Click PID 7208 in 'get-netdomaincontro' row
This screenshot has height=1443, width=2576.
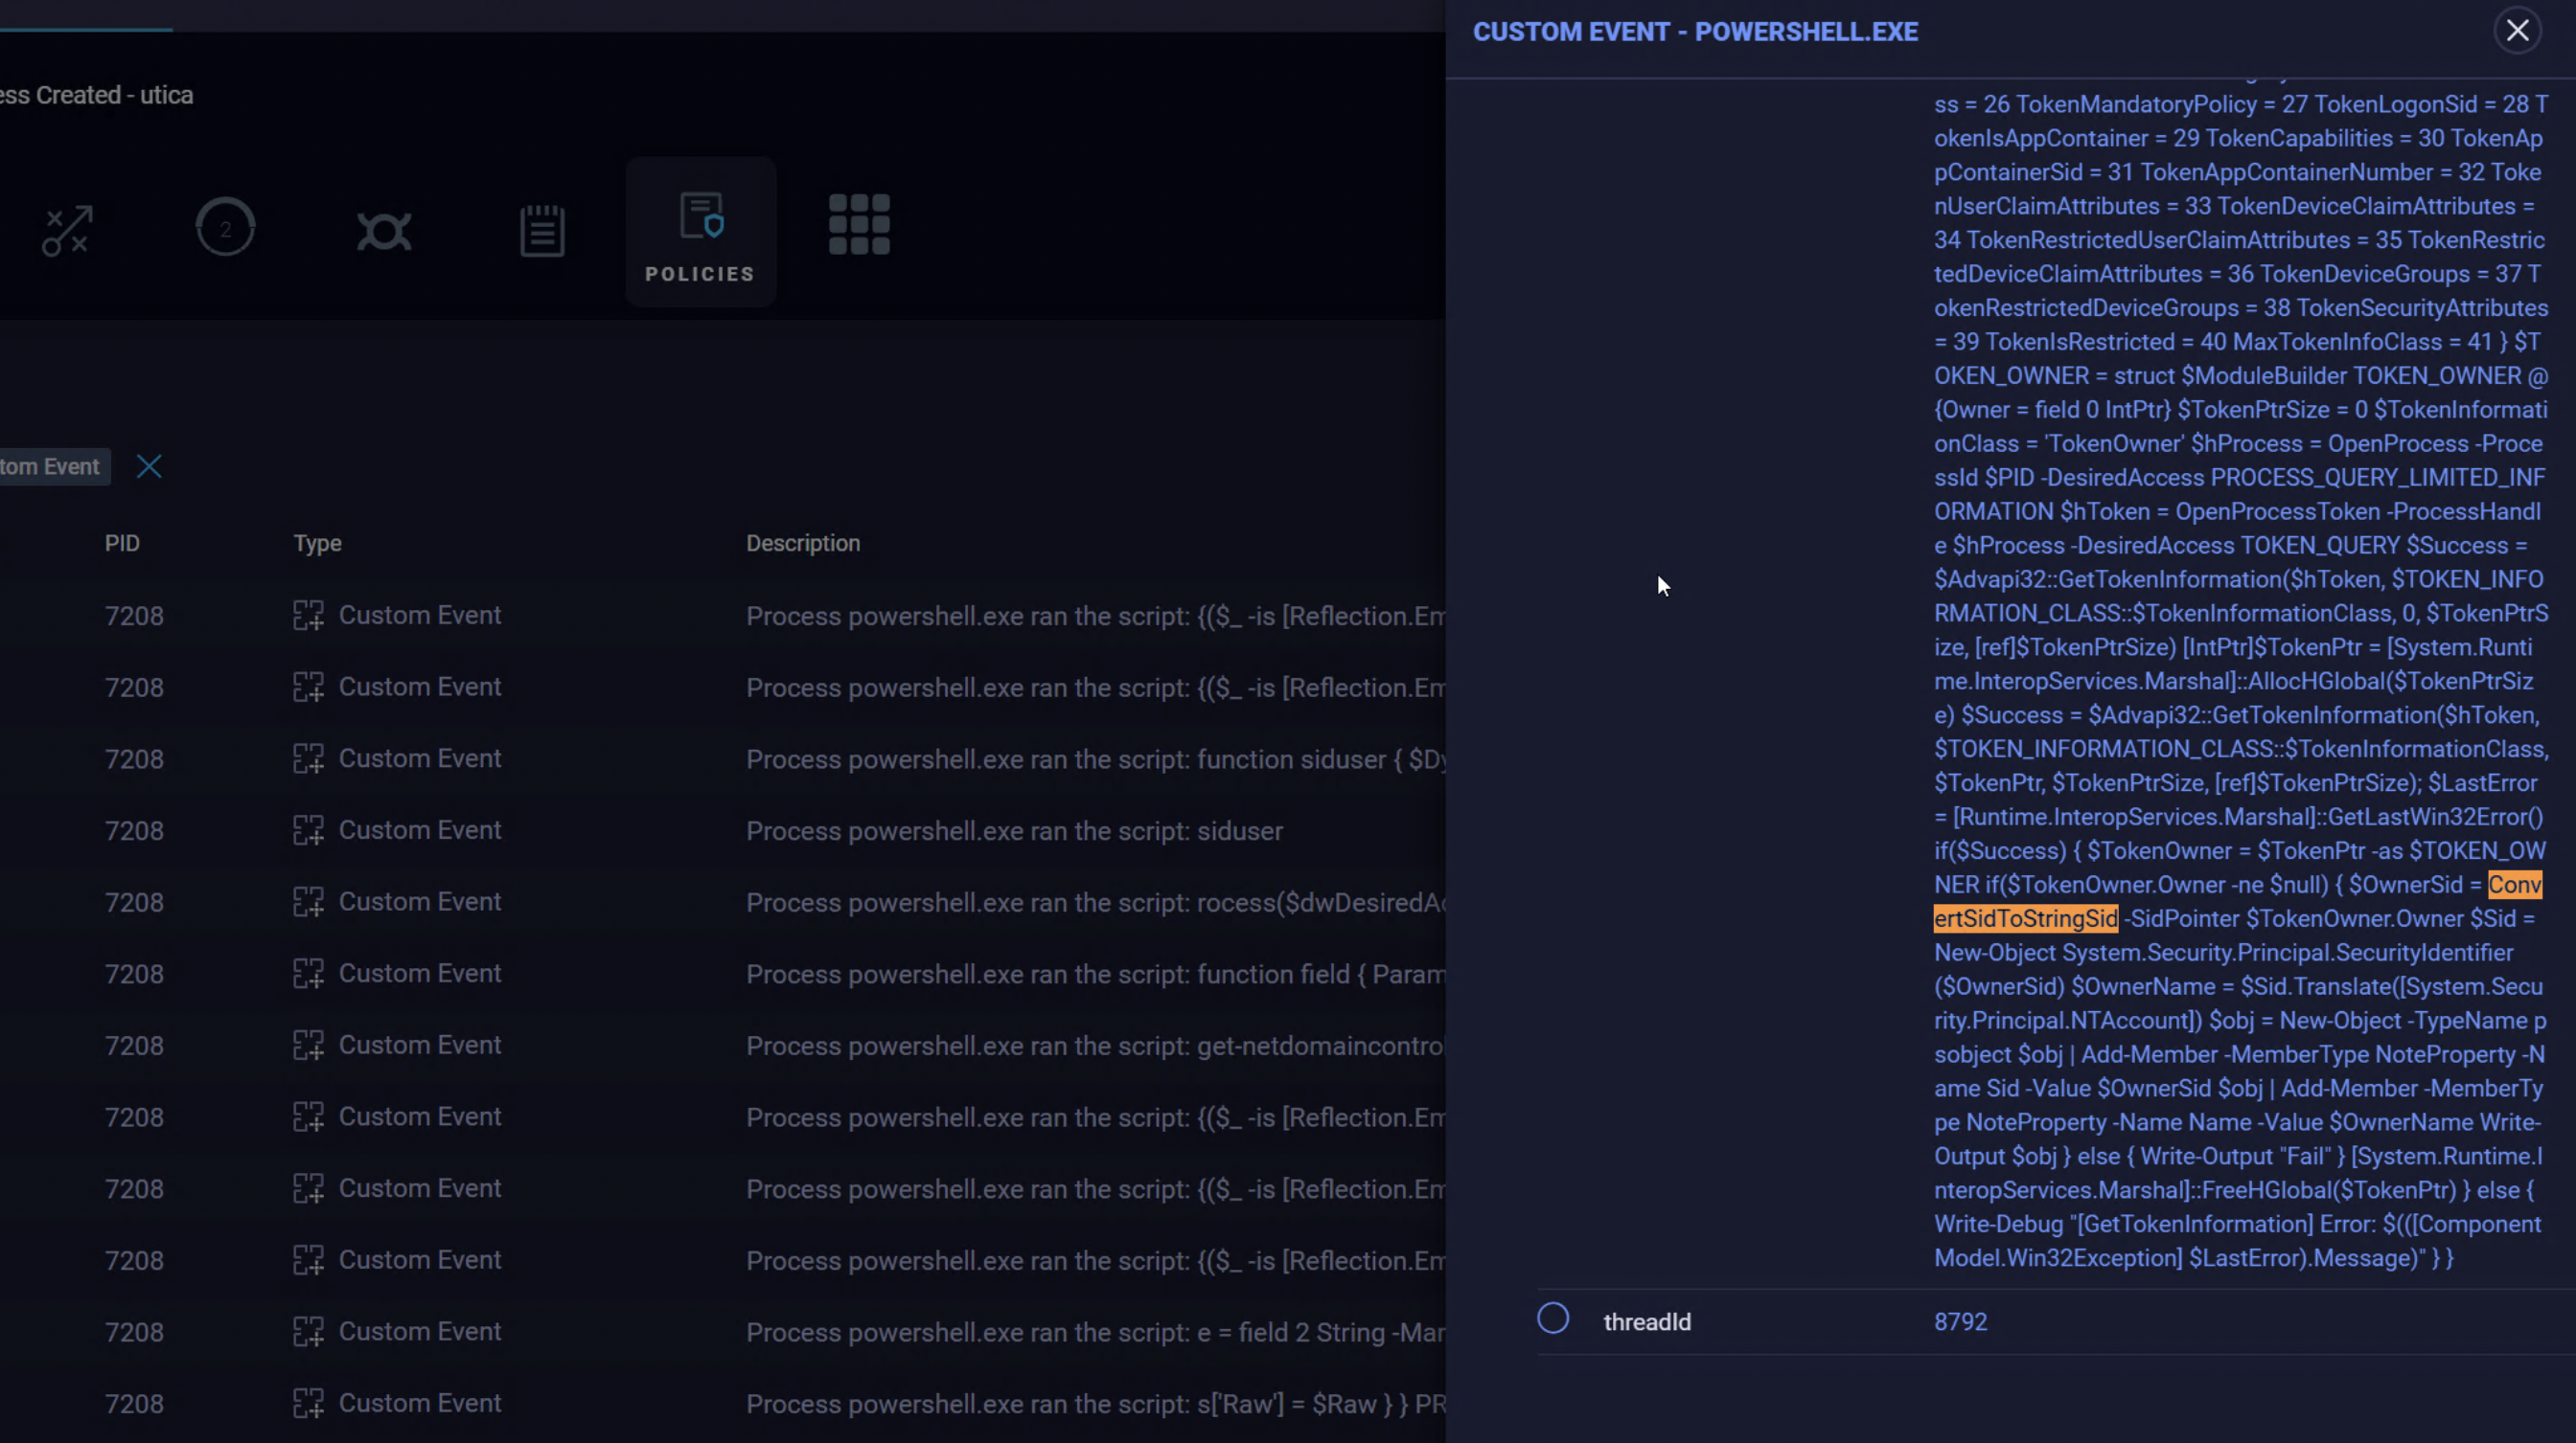134,1047
